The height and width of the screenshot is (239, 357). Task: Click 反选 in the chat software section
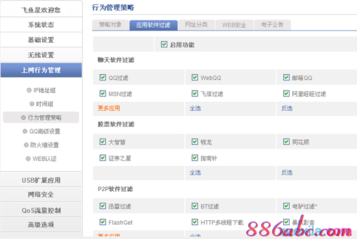tap(287, 108)
